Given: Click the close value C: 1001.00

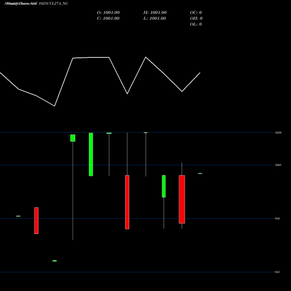Looking at the screenshot, I should [x=108, y=19].
